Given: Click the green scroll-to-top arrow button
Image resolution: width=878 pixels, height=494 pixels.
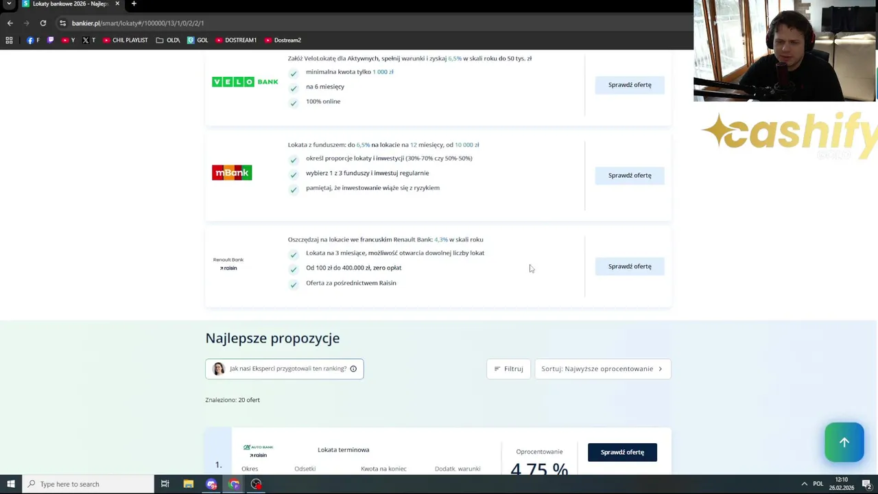Looking at the screenshot, I should 844,443.
